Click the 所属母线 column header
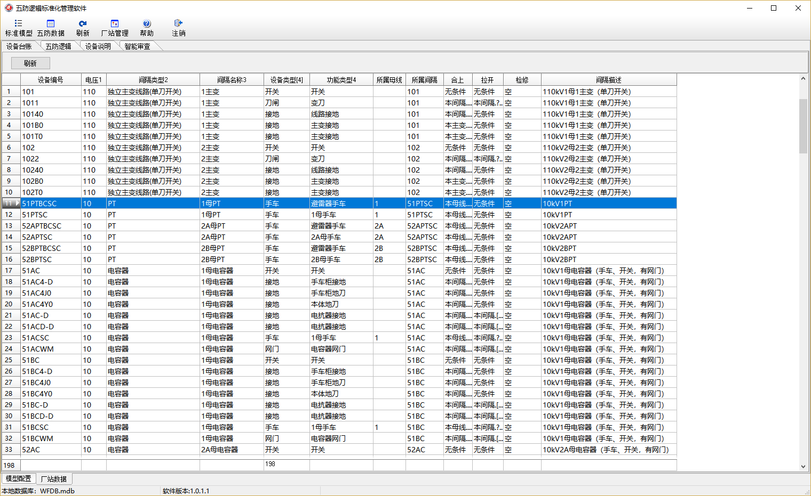The height and width of the screenshot is (496, 811). pyautogui.click(x=389, y=80)
